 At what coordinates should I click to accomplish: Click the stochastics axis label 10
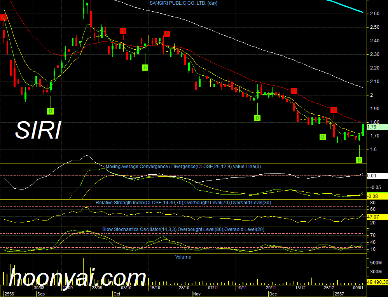[373, 249]
